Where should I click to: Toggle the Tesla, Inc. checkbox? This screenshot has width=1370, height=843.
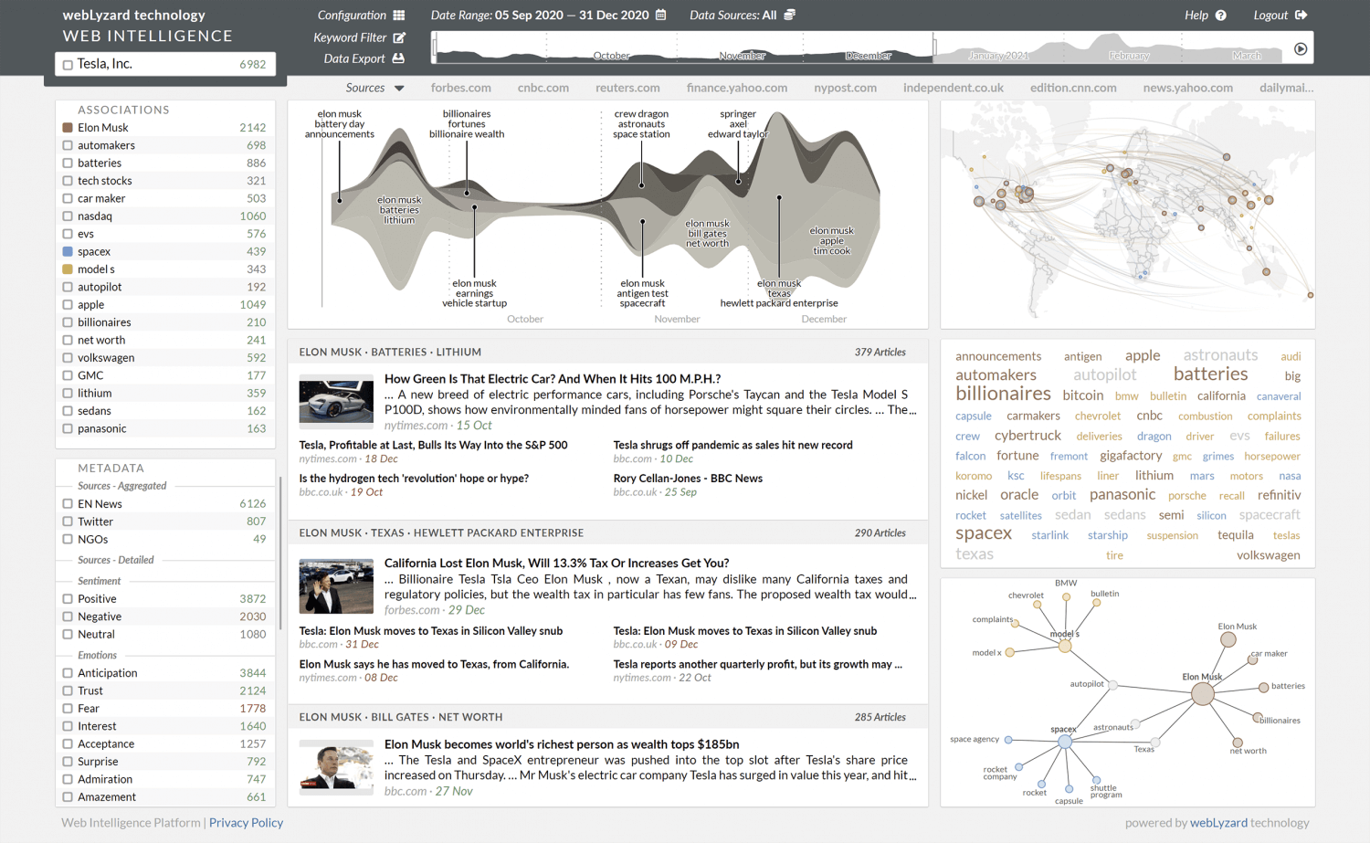(x=68, y=65)
